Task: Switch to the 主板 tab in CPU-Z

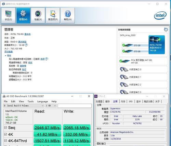Action: pos(115,102)
